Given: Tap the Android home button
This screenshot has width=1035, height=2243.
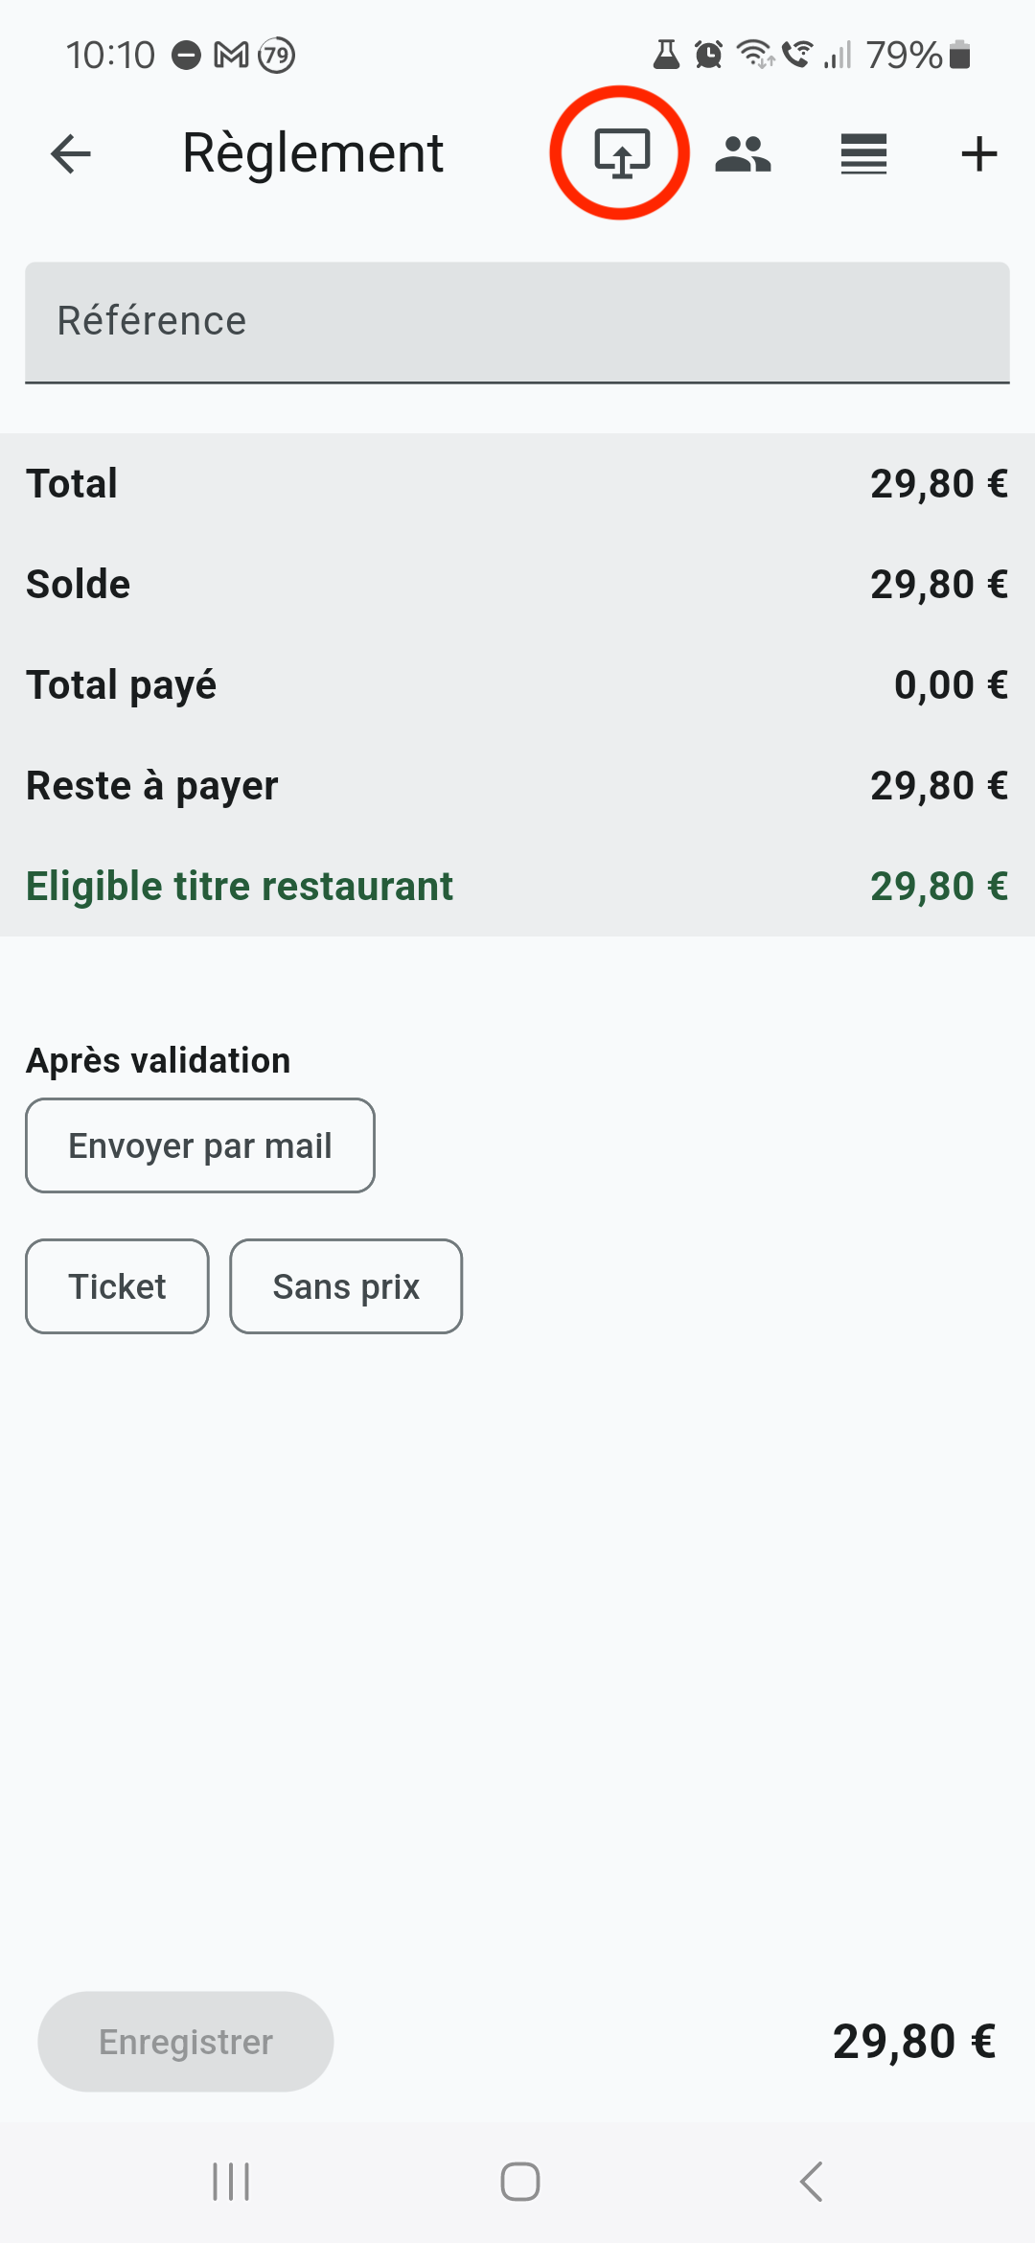Looking at the screenshot, I should [519, 2182].
